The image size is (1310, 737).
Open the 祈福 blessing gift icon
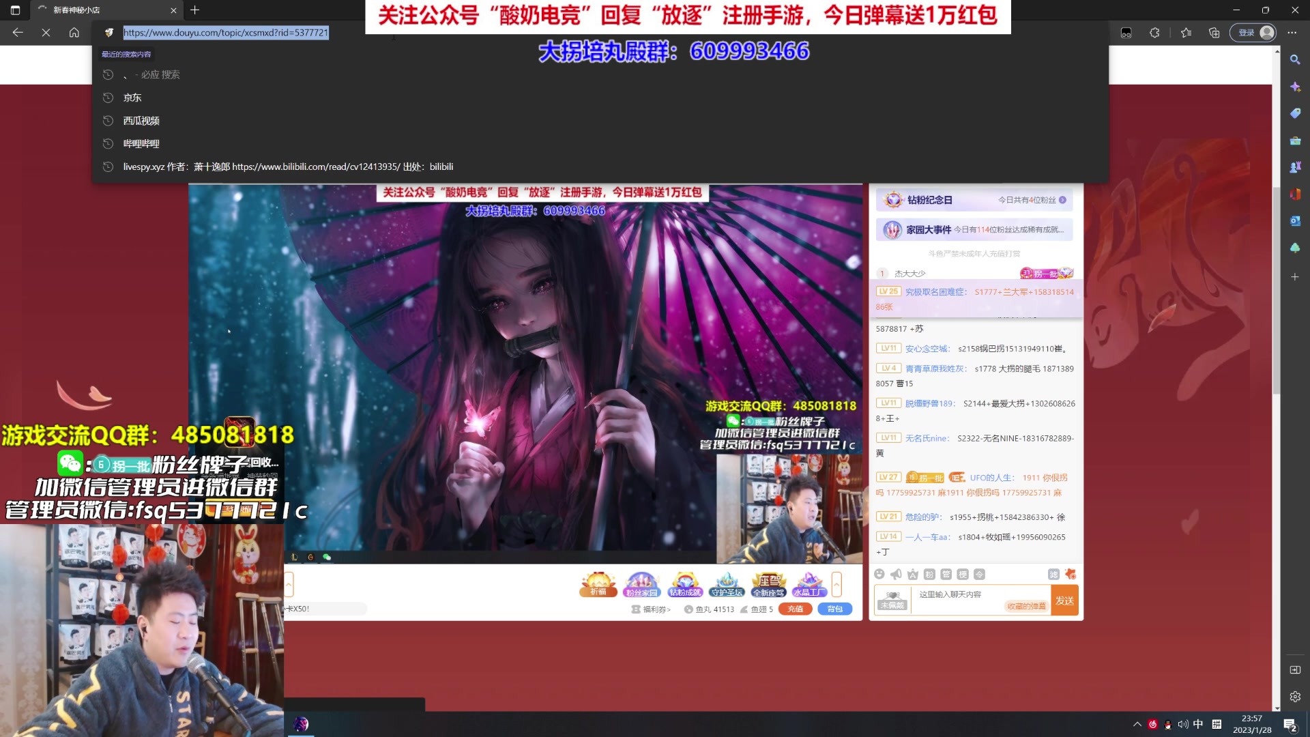click(598, 584)
